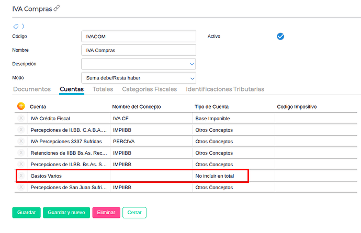Click the link icon beside IVA Compras title

point(57,8)
